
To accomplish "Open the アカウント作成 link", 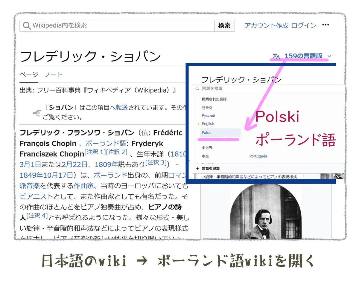I will pos(266,25).
